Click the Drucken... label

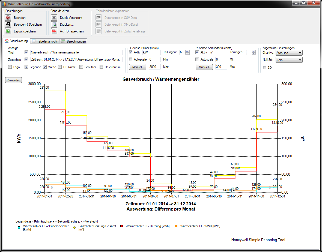[x=67, y=25]
